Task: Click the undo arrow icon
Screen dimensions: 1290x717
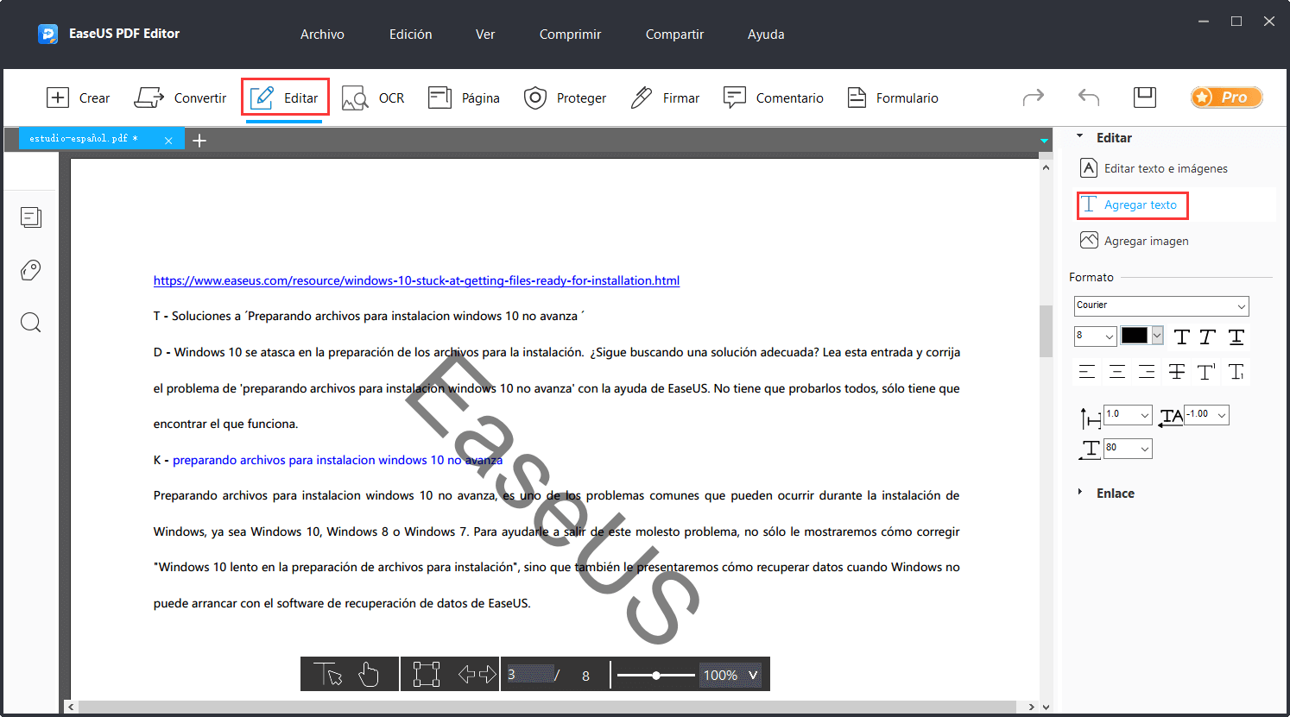Action: 1089,97
